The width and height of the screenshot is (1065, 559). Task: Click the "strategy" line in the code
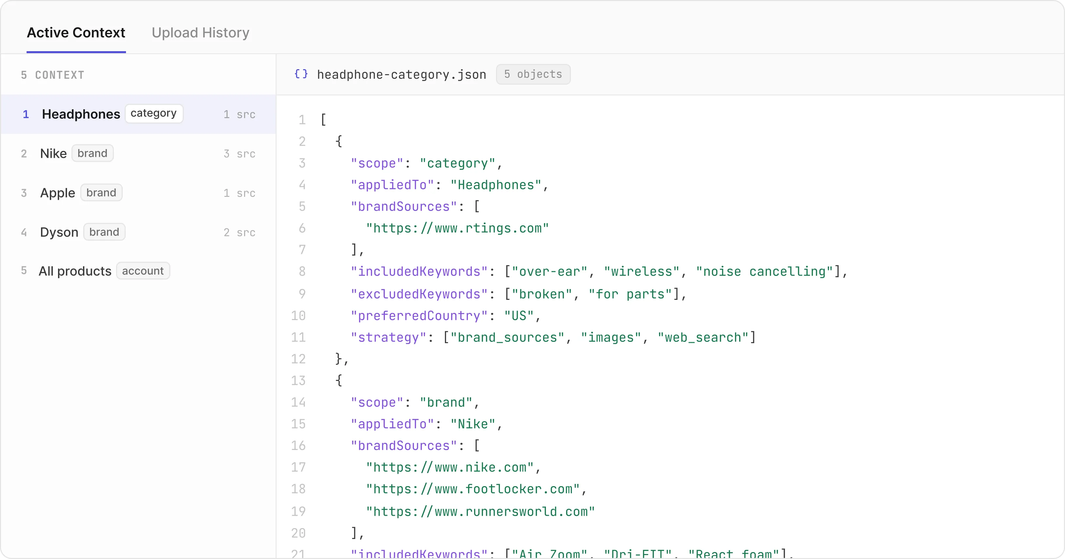(x=553, y=337)
